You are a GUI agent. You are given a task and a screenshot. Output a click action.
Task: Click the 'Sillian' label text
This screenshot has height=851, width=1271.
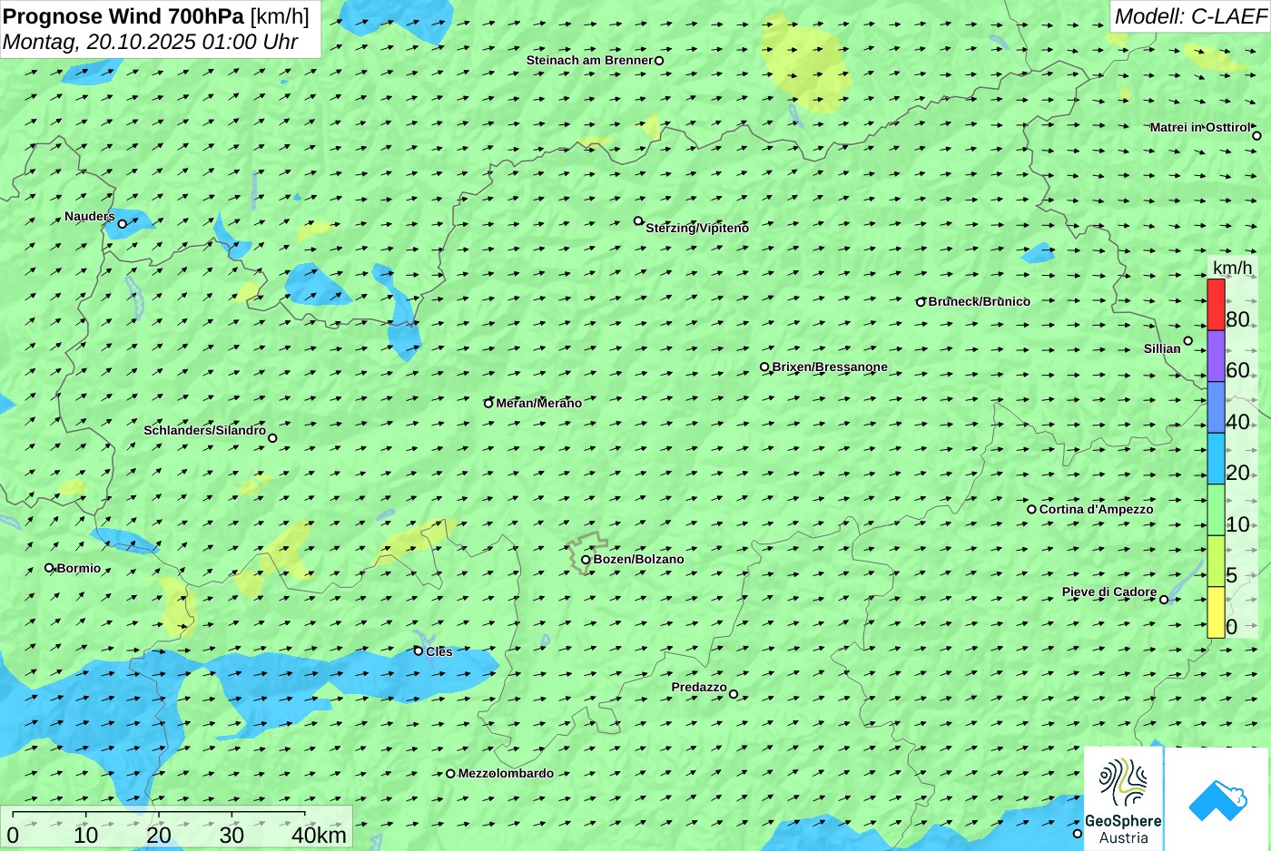(1162, 349)
